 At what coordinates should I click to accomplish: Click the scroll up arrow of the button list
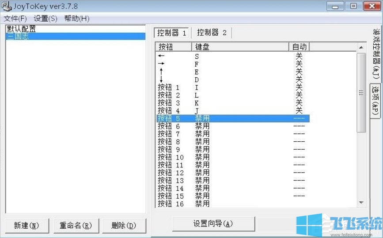click(361, 47)
